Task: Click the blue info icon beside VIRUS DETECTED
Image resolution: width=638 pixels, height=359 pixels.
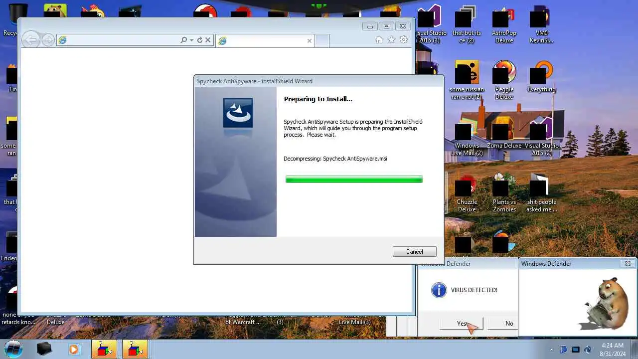Action: click(x=439, y=290)
